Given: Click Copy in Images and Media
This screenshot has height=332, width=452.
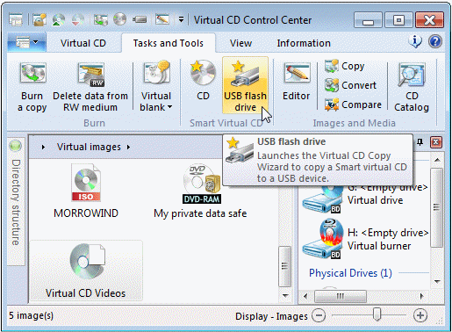Looking at the screenshot, I should tap(344, 66).
